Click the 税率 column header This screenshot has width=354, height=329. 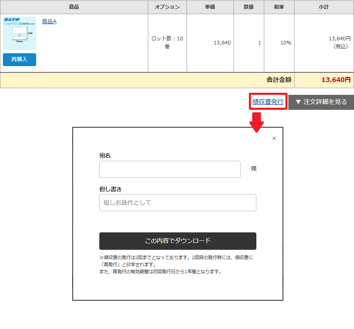point(279,7)
